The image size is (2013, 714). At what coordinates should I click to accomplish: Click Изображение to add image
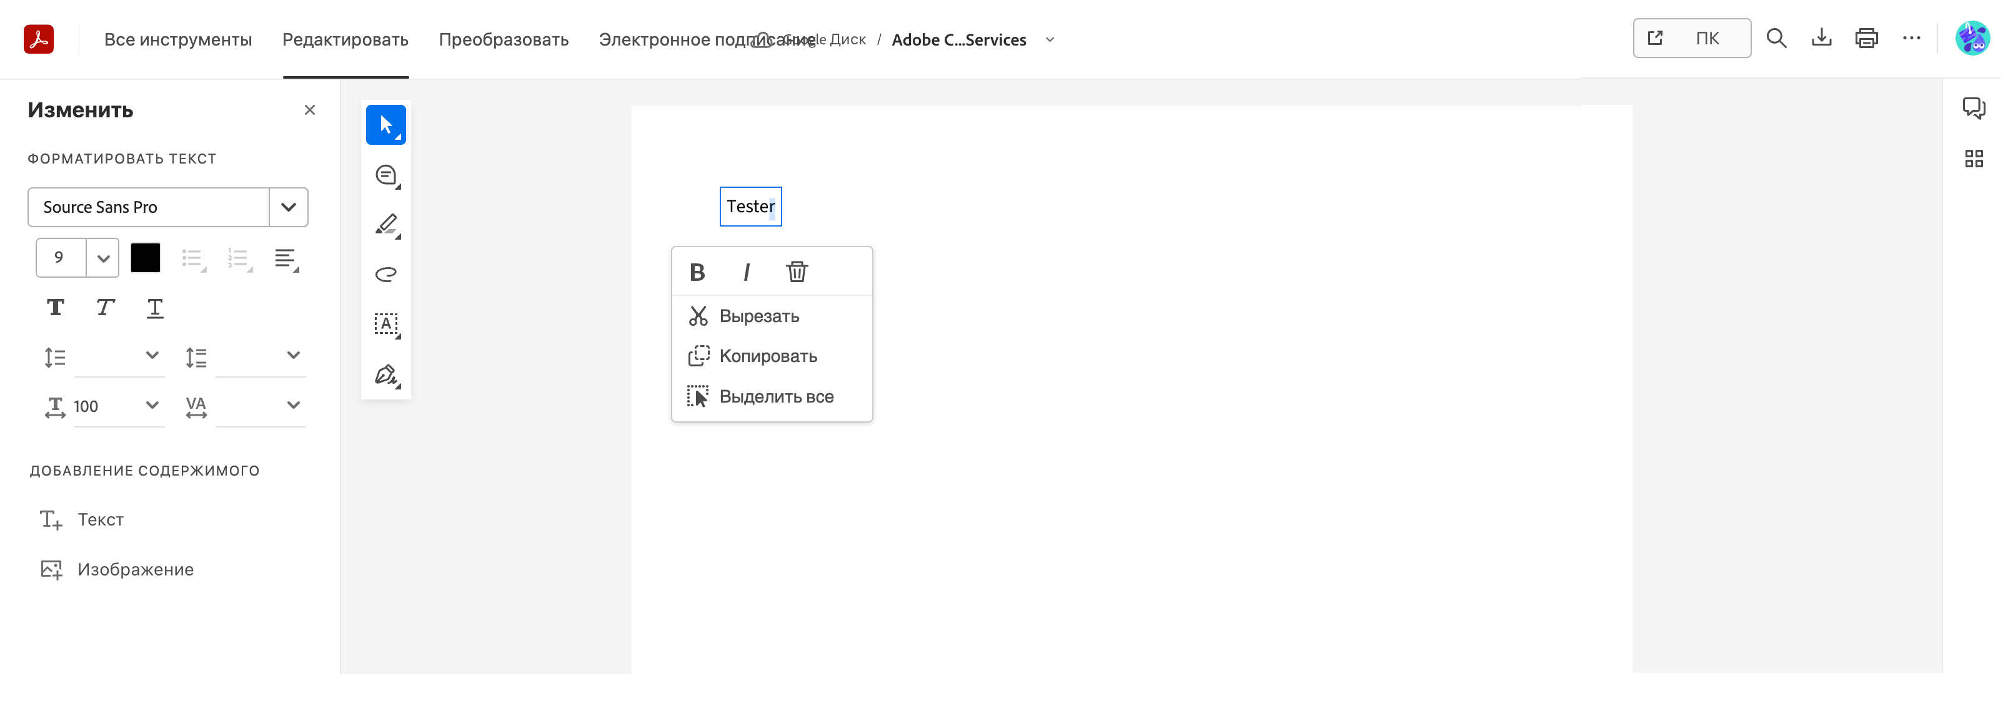point(134,570)
